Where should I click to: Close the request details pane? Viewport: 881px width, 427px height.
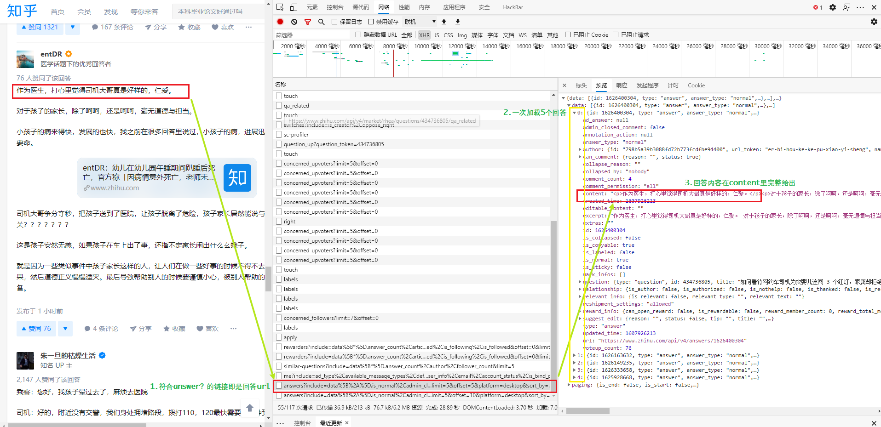tap(564, 85)
